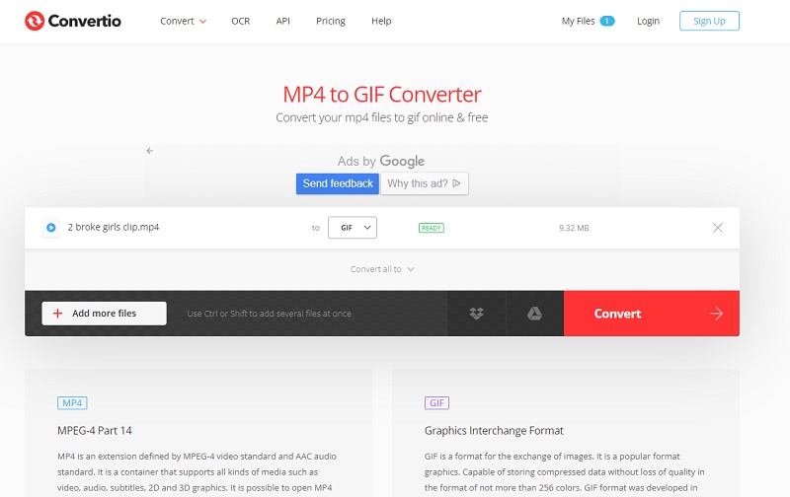Click the 'Use Ctrl or Shift' hint text
Screen dimensions: 790x497
pos(269,314)
